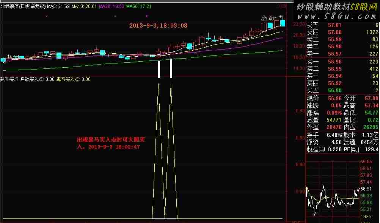380x223 pixels.
Task: Click the 净资 4.50 value
Action: pyautogui.click(x=336, y=142)
